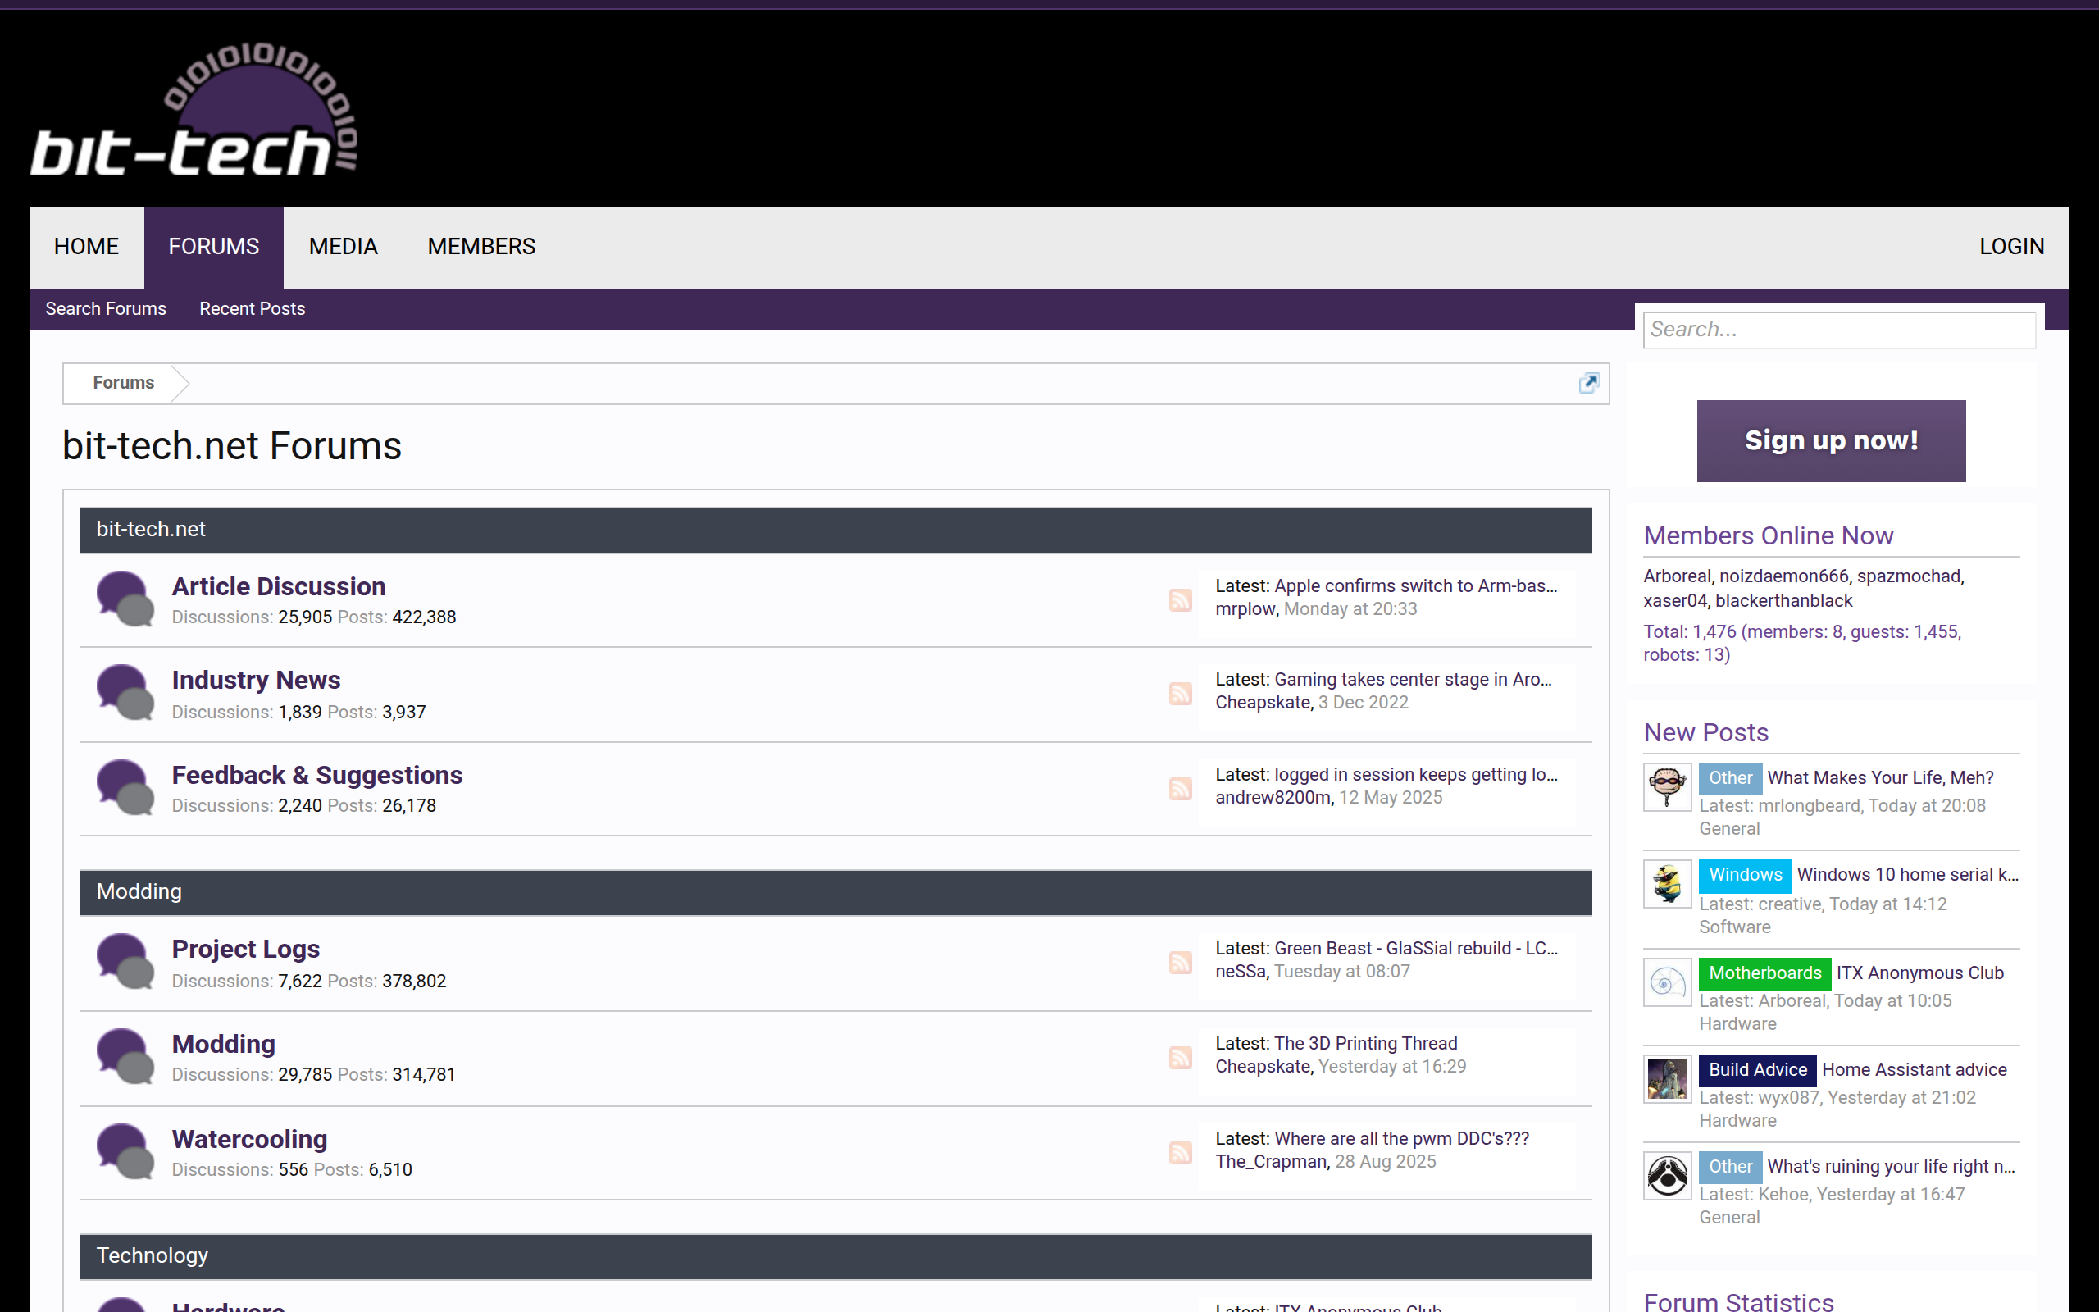2099x1312 pixels.
Task: View Cheapskate's profile under Industry News
Action: pos(1263,703)
